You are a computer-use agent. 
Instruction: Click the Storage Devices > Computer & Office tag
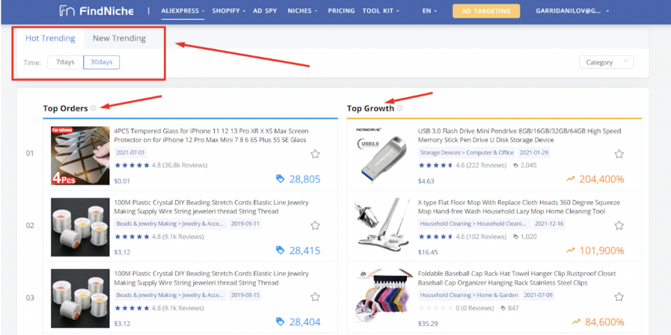click(x=467, y=153)
